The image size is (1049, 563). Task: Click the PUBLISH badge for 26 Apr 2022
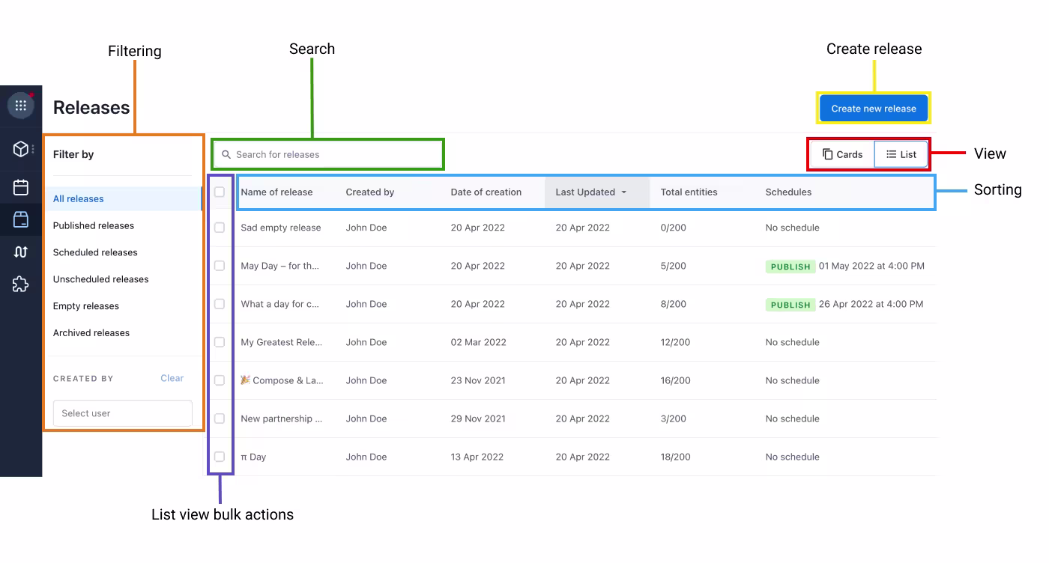tap(790, 305)
